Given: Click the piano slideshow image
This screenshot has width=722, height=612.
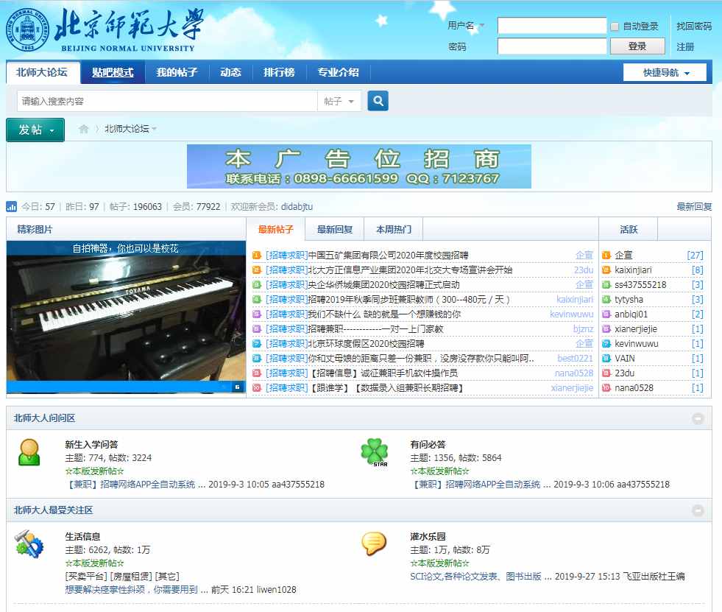Looking at the screenshot, I should coord(126,317).
